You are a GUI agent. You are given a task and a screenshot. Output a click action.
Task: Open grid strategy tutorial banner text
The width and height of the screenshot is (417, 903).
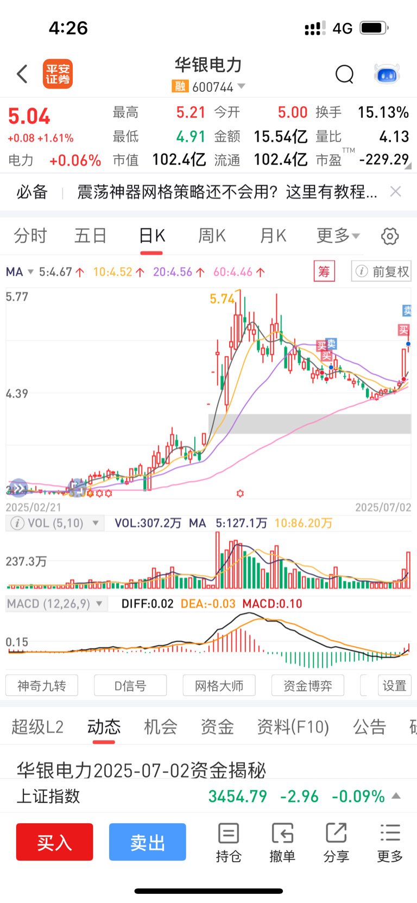(227, 192)
